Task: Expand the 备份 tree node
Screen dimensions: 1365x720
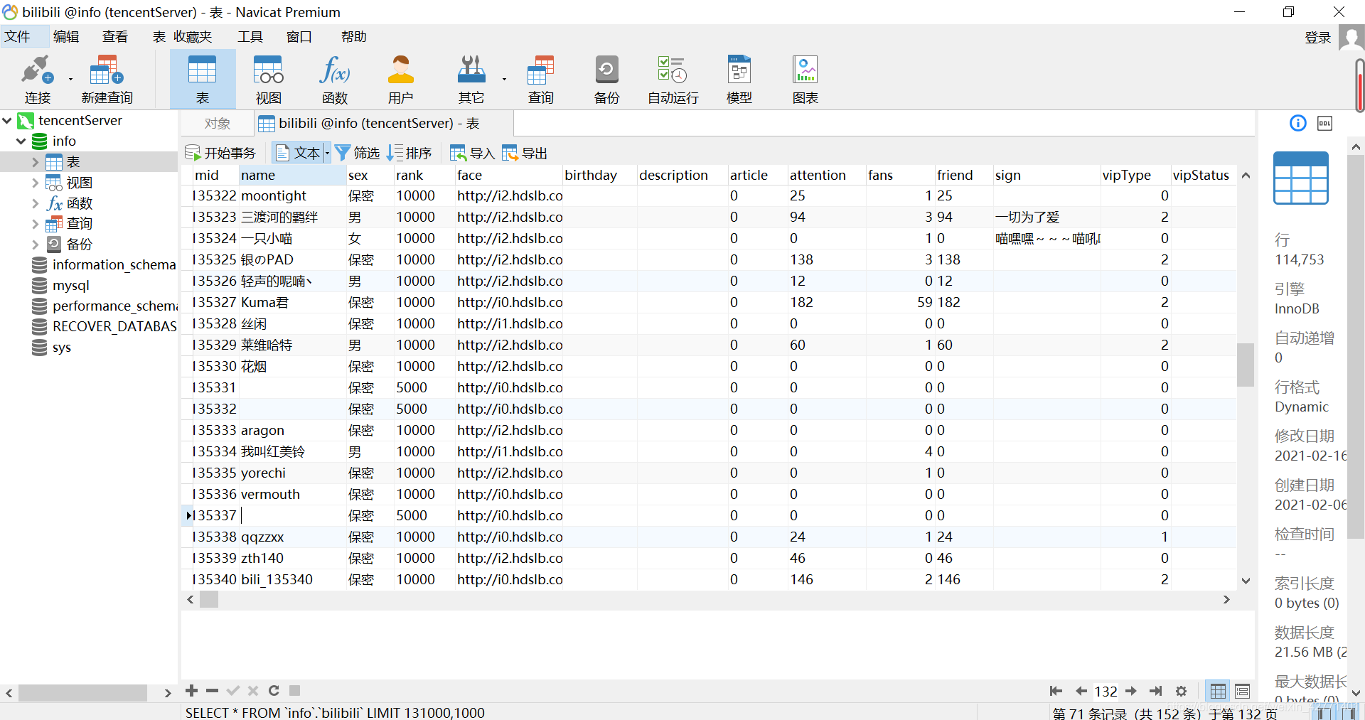Action: pyautogui.click(x=35, y=245)
